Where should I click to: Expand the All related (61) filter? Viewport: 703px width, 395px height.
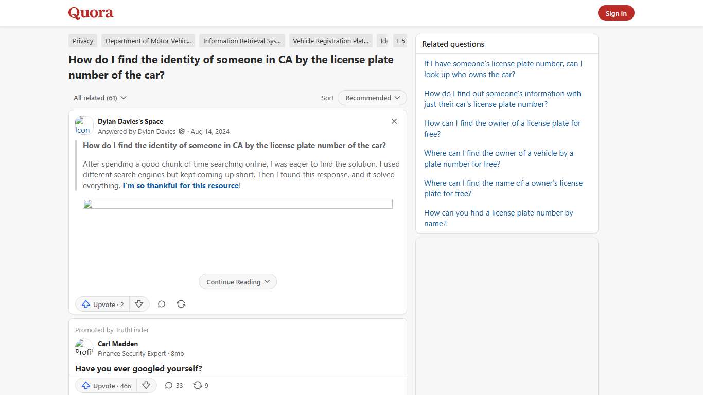click(x=100, y=98)
